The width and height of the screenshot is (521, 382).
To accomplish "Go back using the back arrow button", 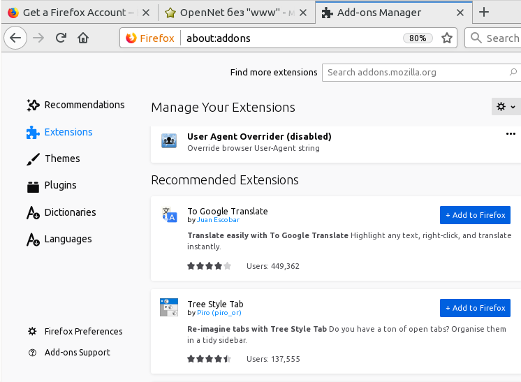I will tap(15, 38).
